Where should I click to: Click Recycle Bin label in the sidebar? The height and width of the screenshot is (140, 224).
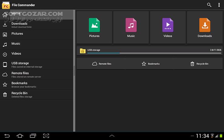20,93
